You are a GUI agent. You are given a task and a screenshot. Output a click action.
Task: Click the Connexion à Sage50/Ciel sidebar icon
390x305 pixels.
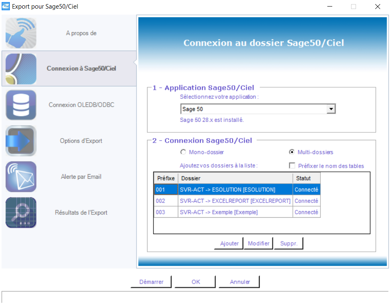21,69
